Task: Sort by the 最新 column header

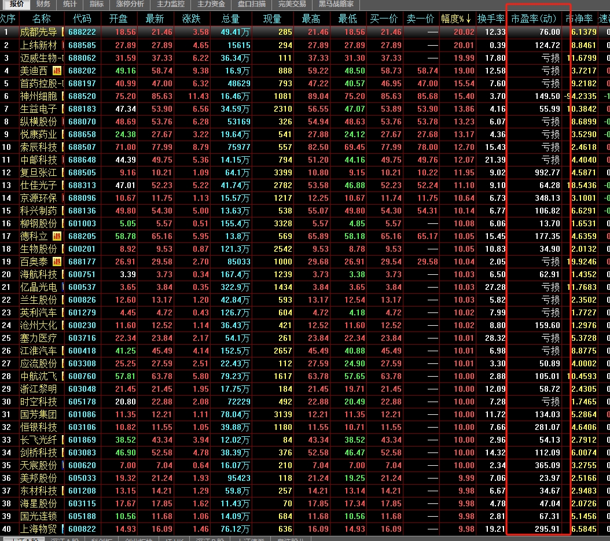Action: click(x=155, y=19)
